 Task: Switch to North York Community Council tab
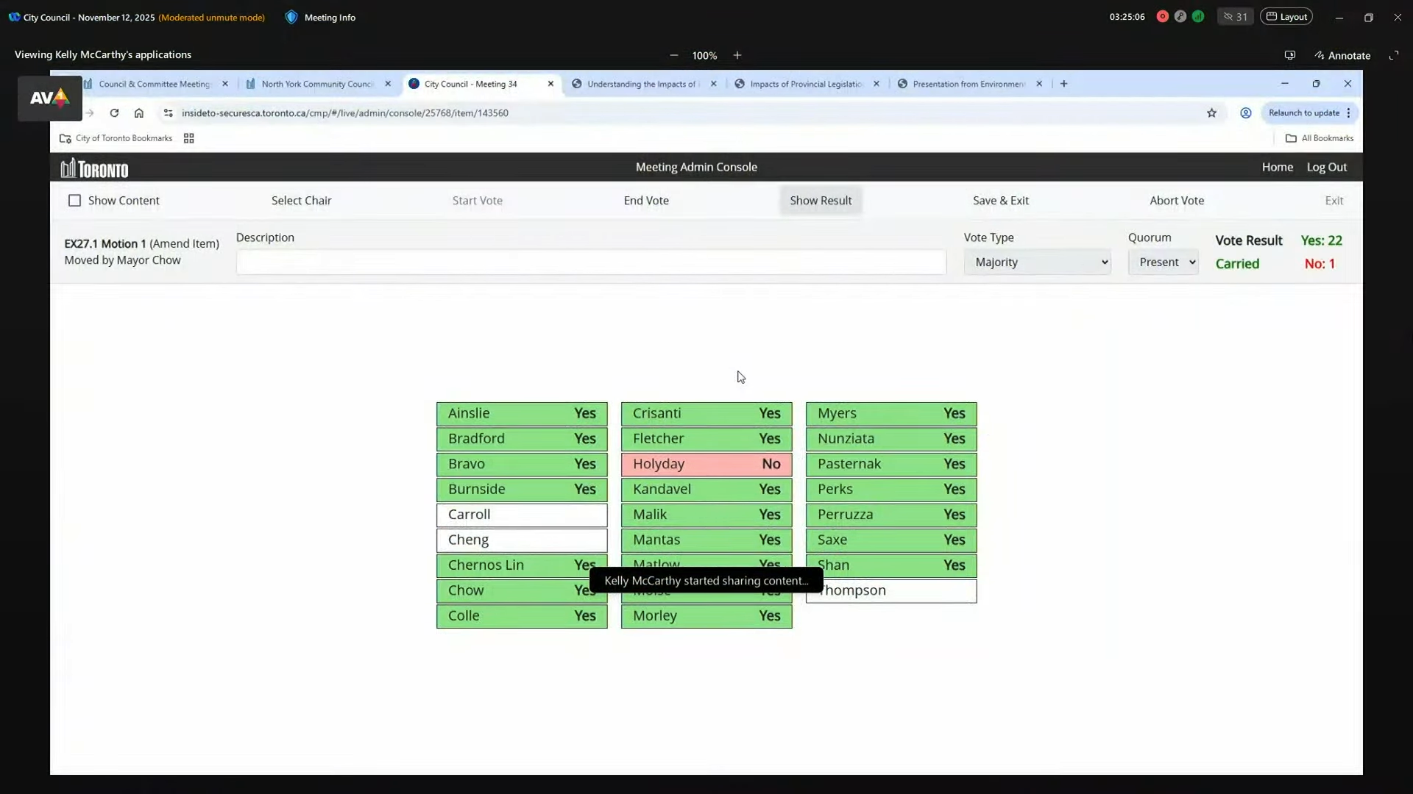[316, 84]
